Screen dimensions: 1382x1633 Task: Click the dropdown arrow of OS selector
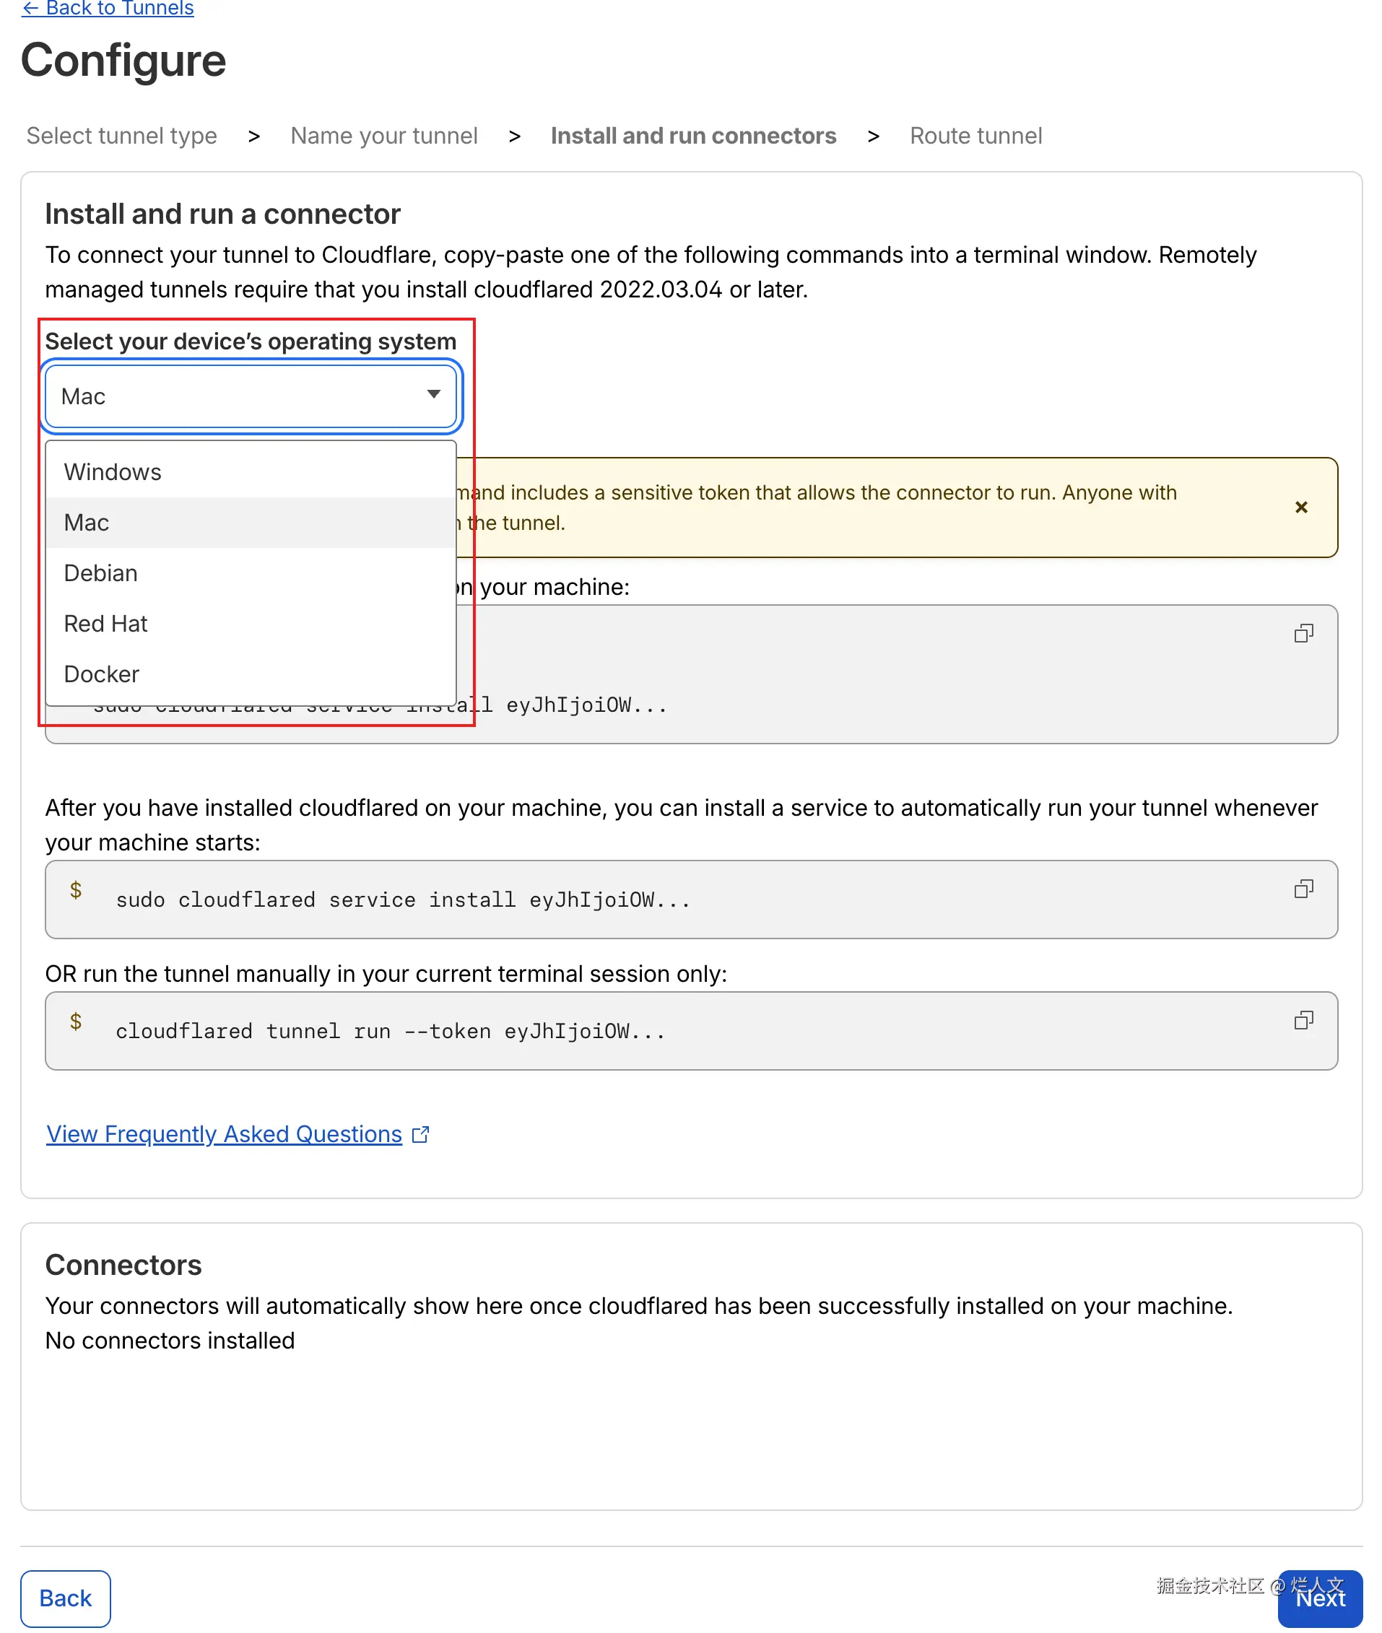tap(433, 395)
